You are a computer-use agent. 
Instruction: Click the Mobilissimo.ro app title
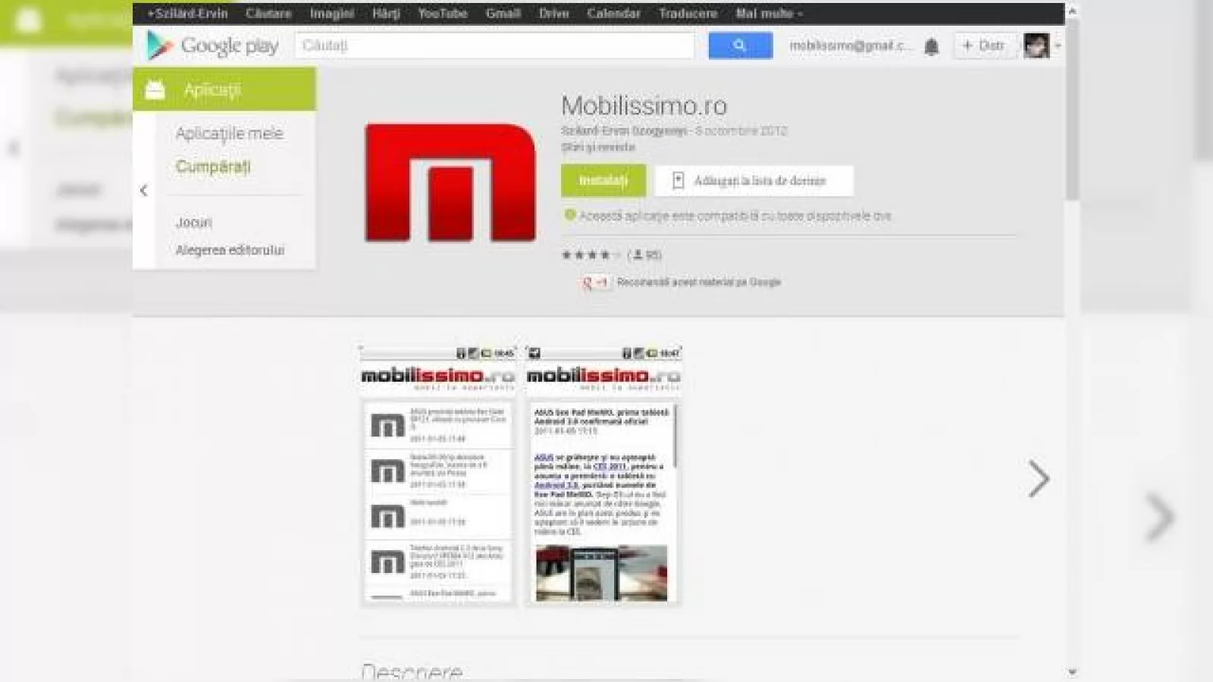pos(644,105)
